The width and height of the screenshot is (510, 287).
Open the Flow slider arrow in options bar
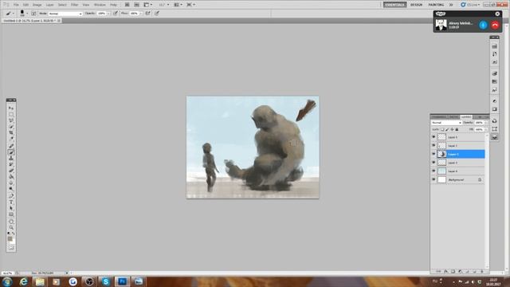(141, 14)
